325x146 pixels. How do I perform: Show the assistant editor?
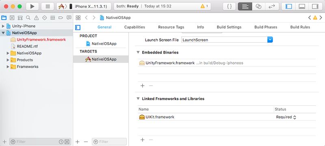(x=258, y=6)
